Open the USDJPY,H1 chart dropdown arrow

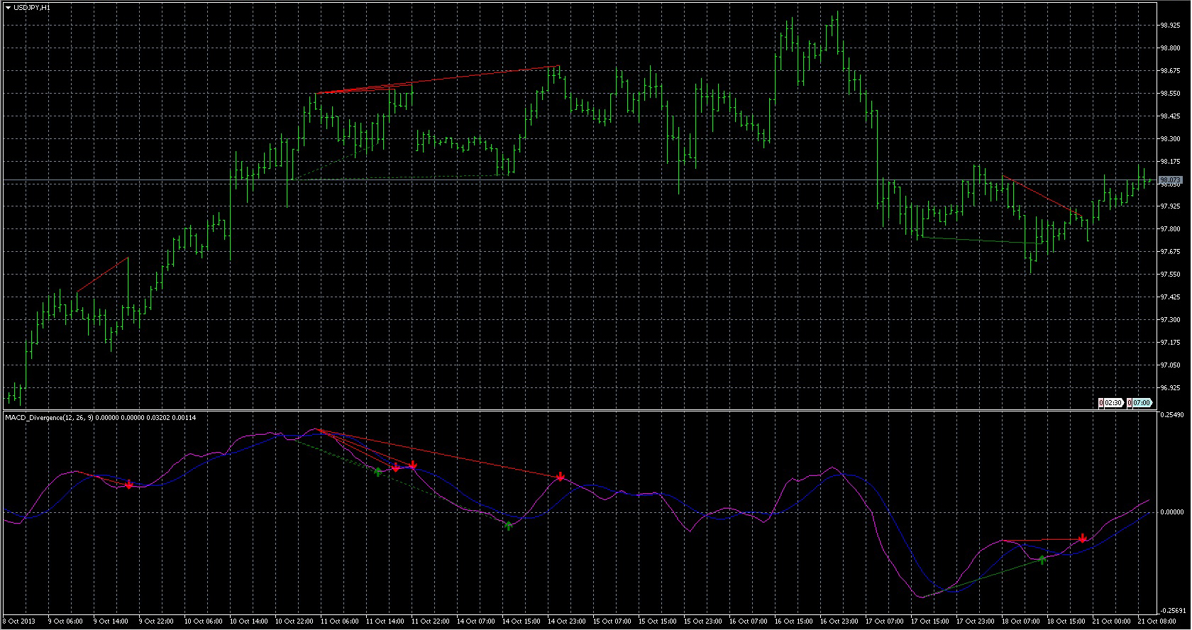(x=8, y=7)
